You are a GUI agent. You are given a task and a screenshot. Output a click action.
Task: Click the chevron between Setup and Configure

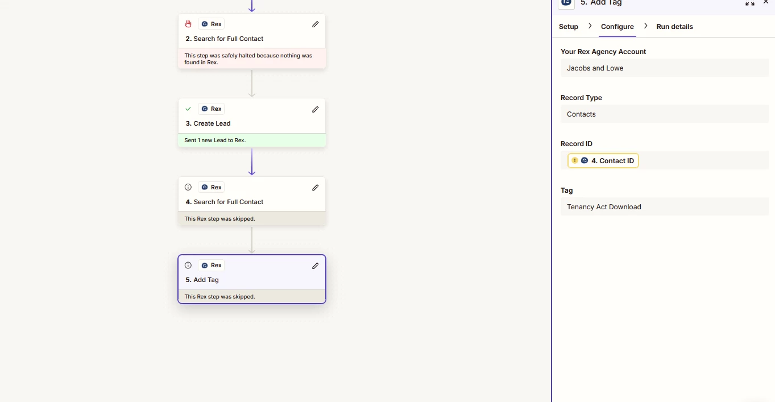coord(590,26)
